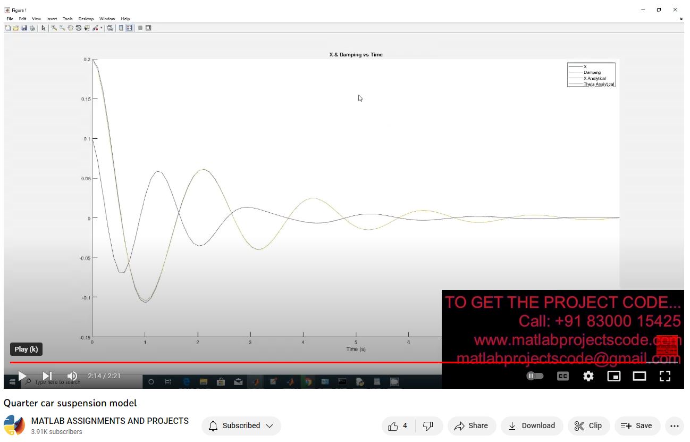Click the Open File folder icon

[16, 28]
